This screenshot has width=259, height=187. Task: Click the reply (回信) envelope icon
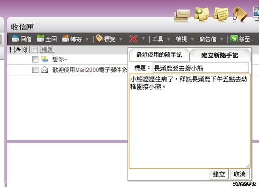pos(15,39)
